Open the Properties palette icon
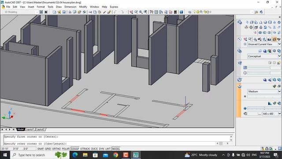Image resolution: width=282 pixels, height=159 pixels. (152, 12)
